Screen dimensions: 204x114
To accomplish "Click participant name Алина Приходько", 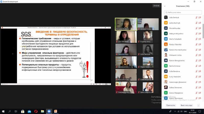I will pos(176,98).
